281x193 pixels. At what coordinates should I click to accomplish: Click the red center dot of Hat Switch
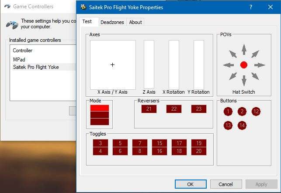pyautogui.click(x=244, y=65)
